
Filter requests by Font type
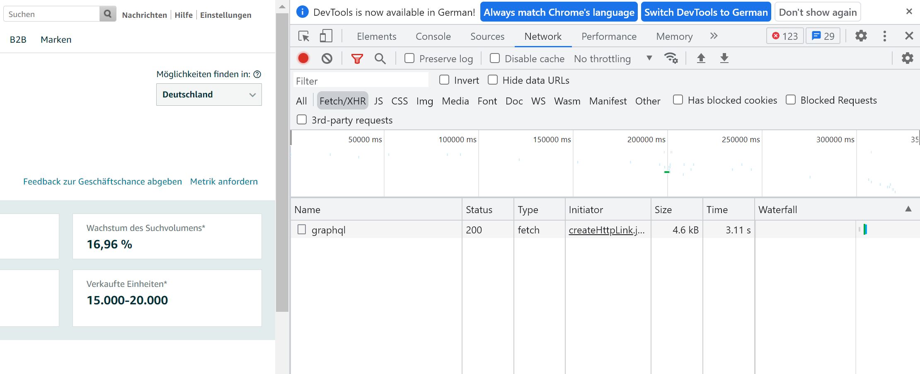coord(487,101)
